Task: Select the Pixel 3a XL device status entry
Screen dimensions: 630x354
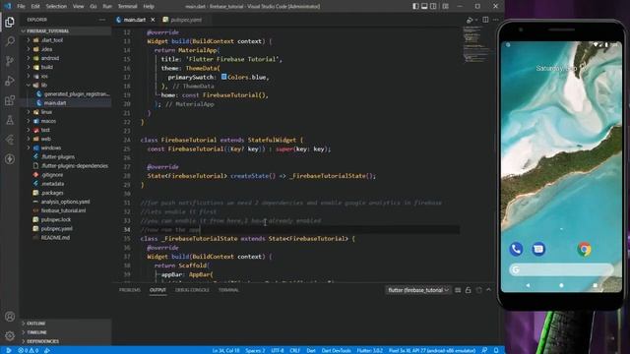Action: pos(432,350)
